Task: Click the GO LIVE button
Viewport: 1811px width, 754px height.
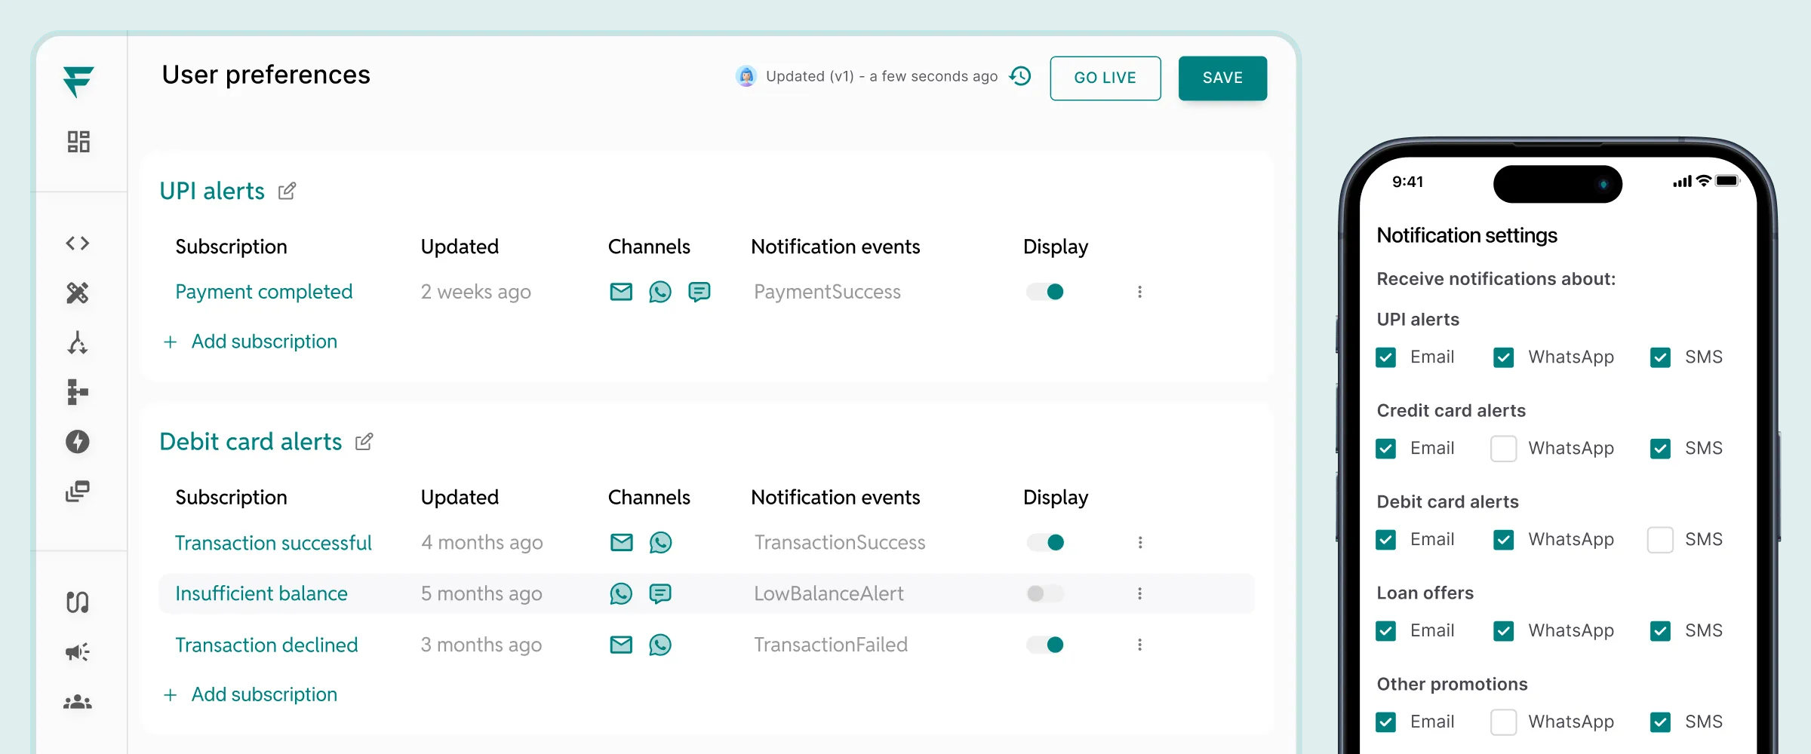Action: pyautogui.click(x=1105, y=78)
